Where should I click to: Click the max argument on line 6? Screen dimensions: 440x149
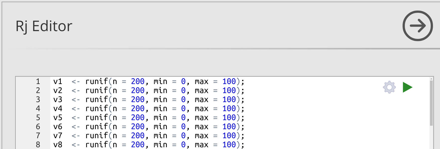(x=201, y=127)
